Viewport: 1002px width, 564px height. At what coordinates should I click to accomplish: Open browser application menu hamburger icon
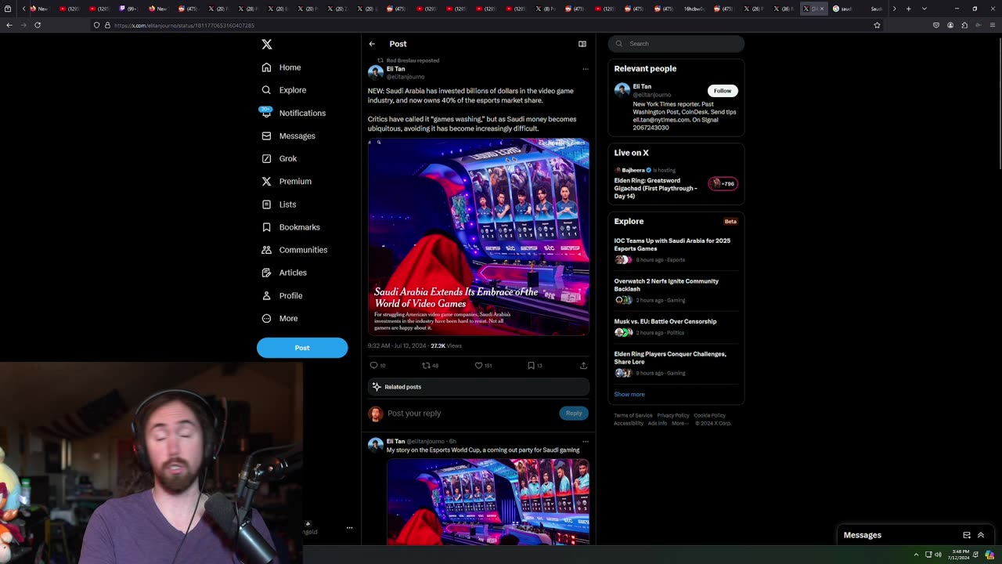click(x=993, y=25)
